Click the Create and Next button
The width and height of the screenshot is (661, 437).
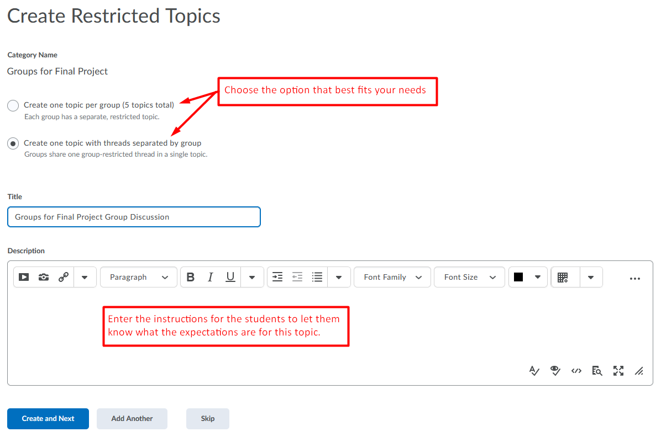(48, 419)
